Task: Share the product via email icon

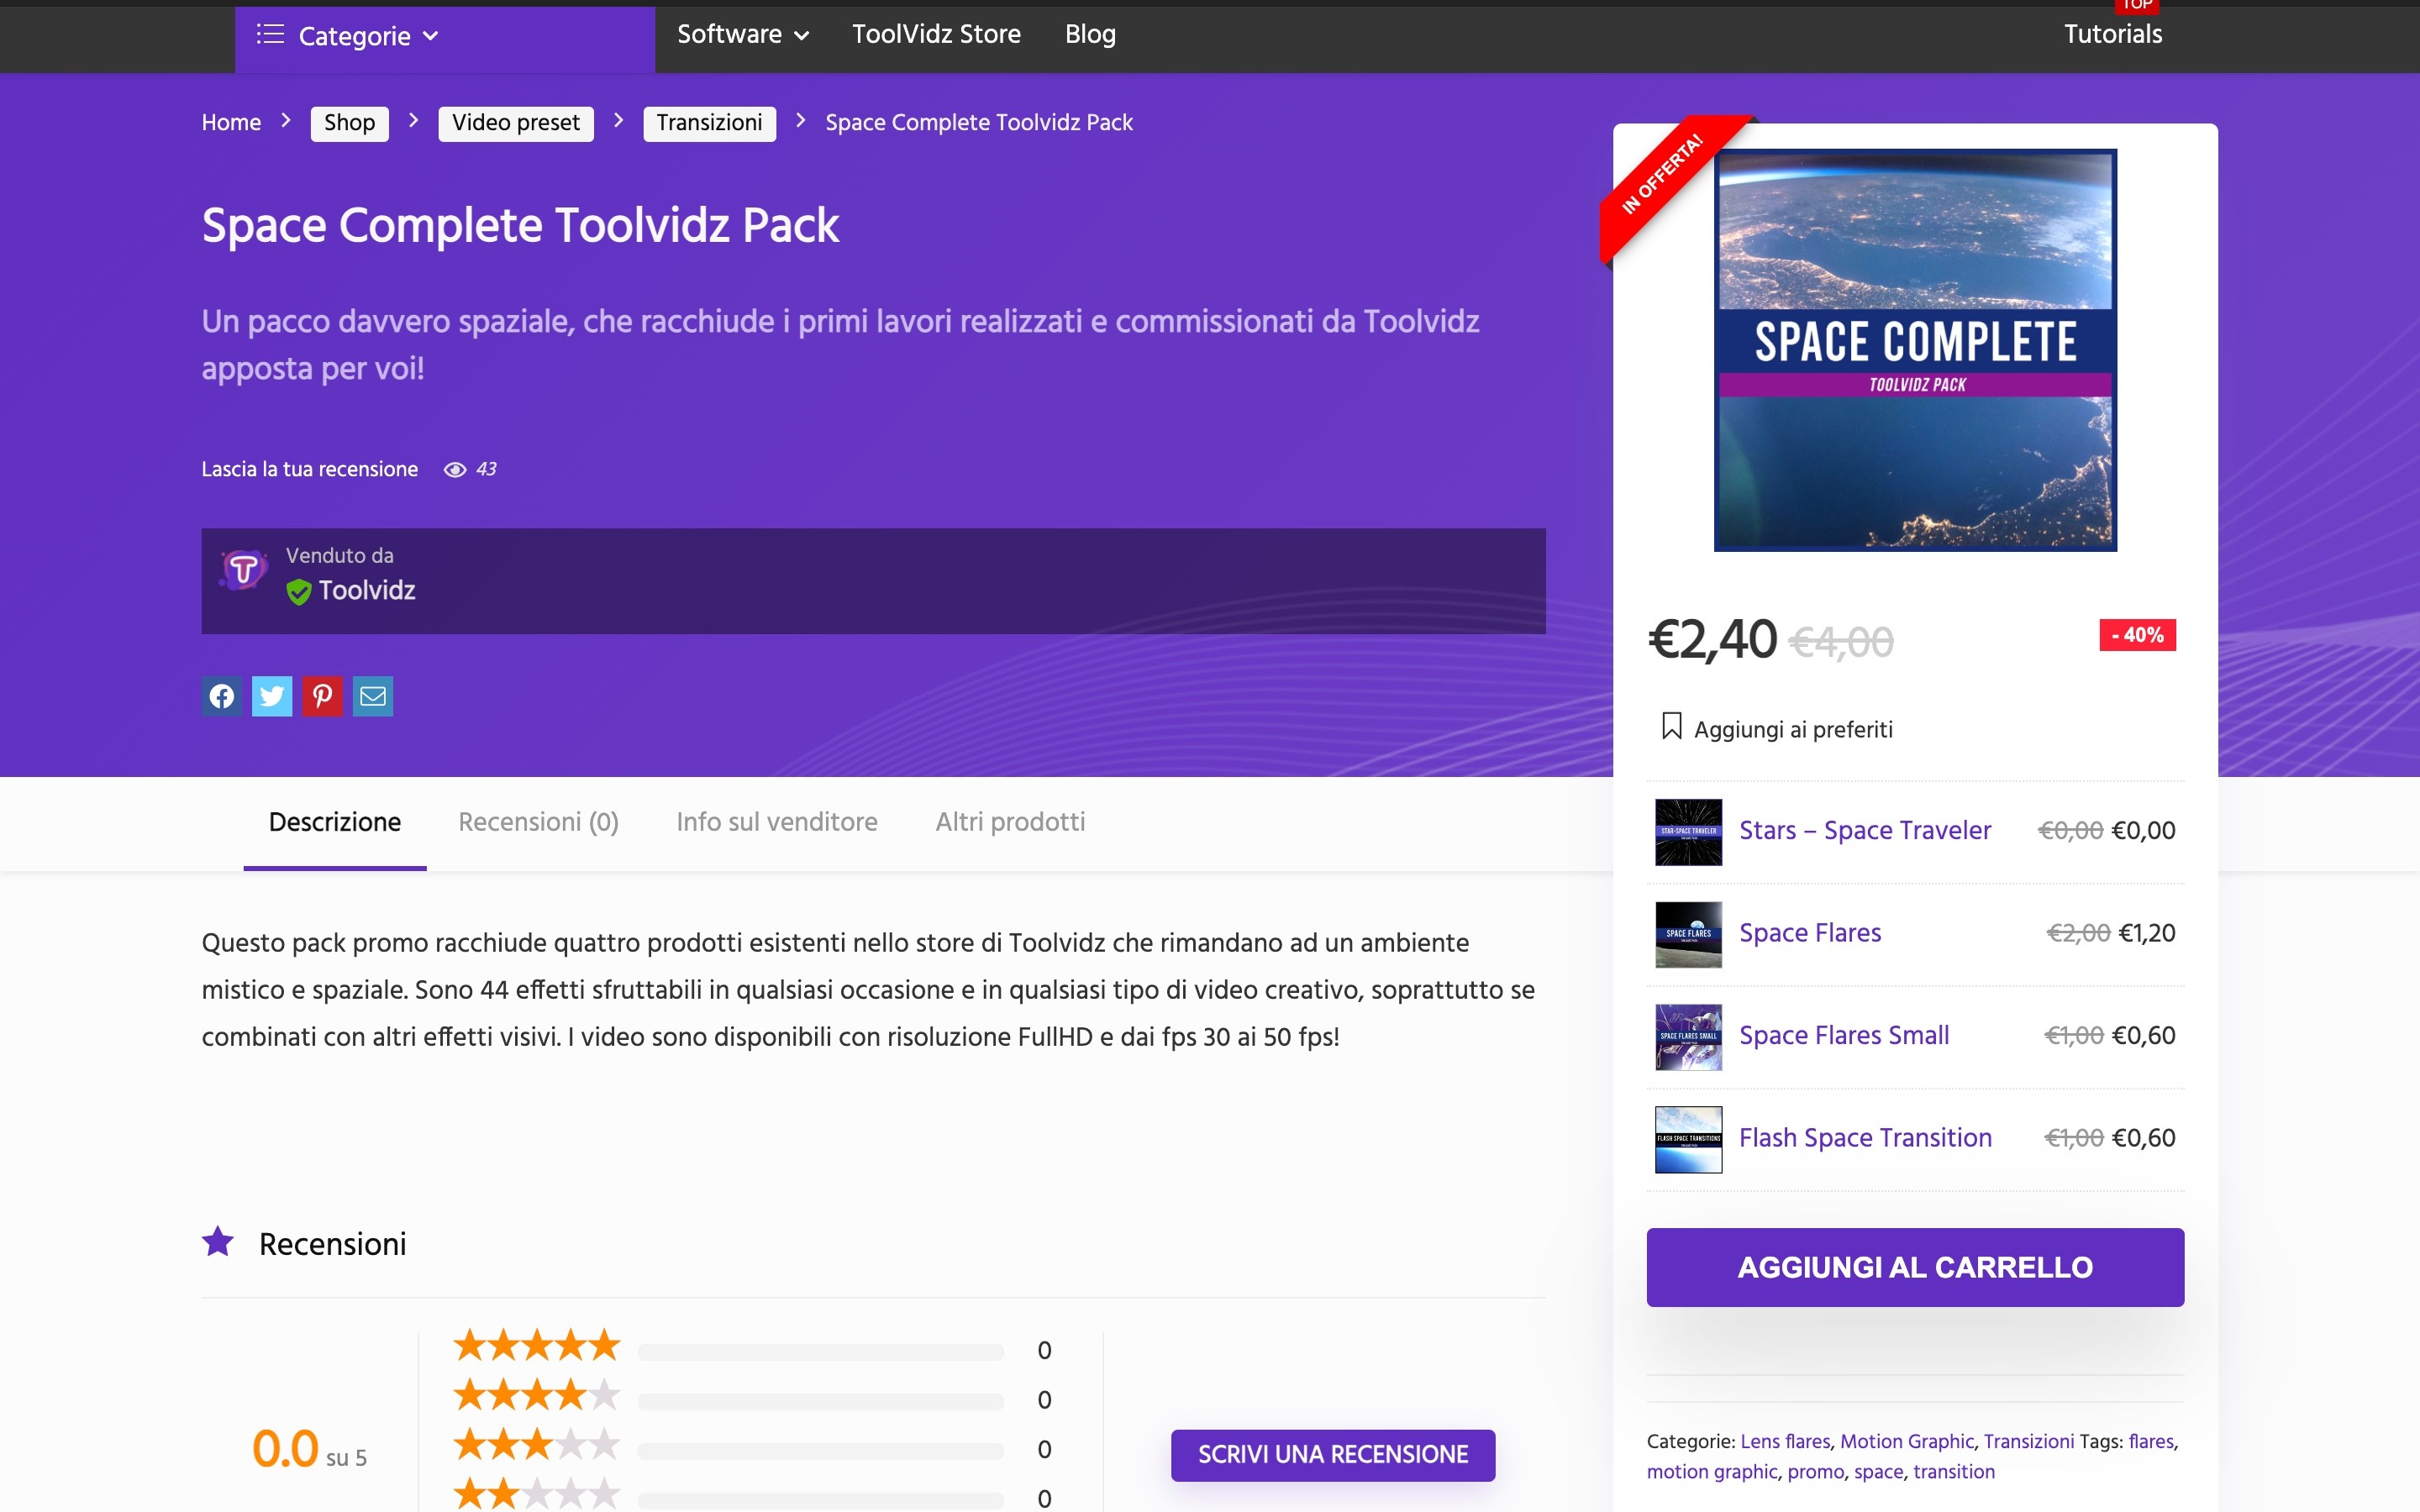Action: click(x=373, y=696)
